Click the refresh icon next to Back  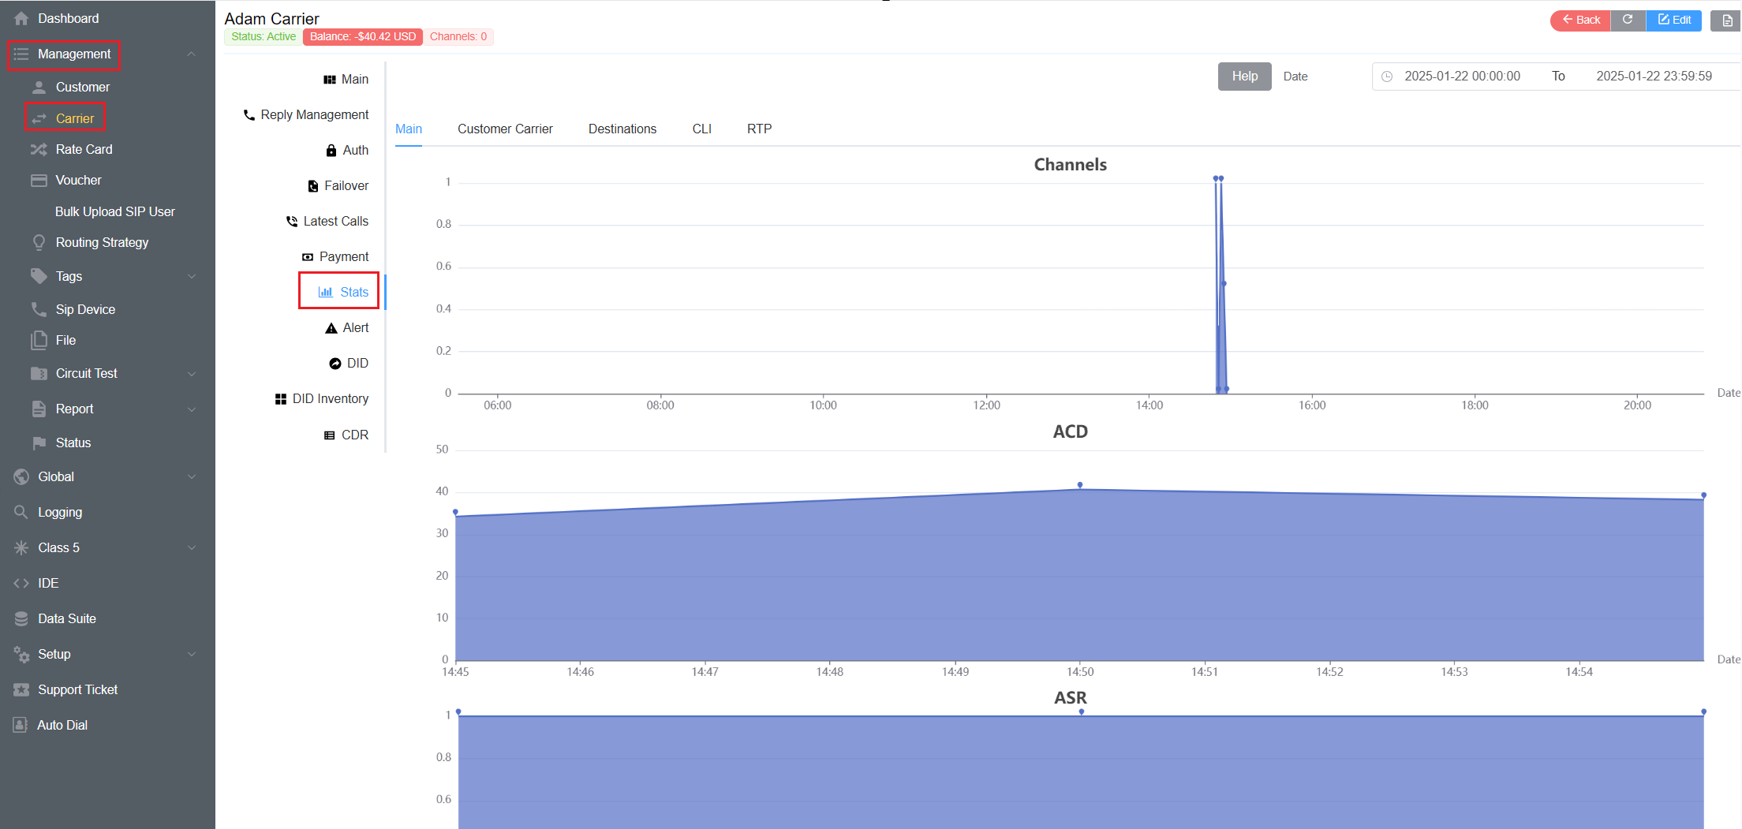coord(1627,20)
